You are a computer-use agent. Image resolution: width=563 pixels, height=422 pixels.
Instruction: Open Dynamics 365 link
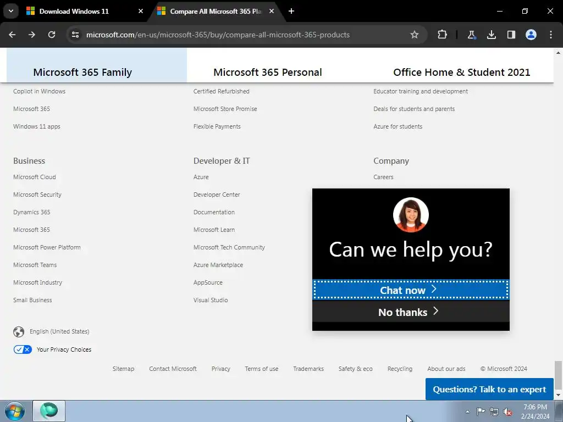pos(31,212)
